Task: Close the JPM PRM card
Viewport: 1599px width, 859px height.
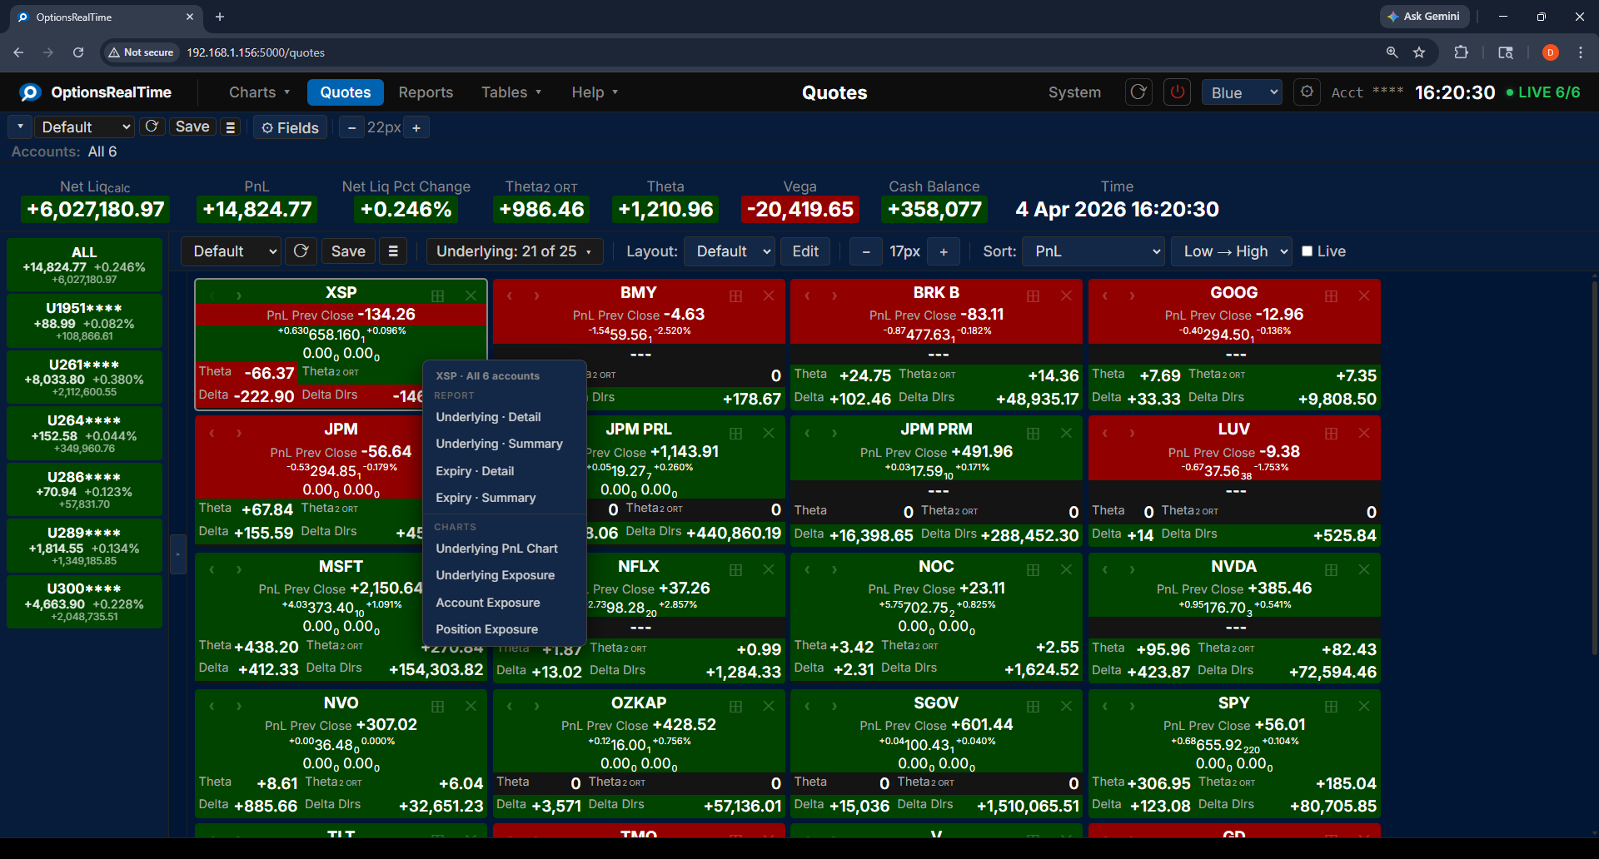Action: 1066,433
